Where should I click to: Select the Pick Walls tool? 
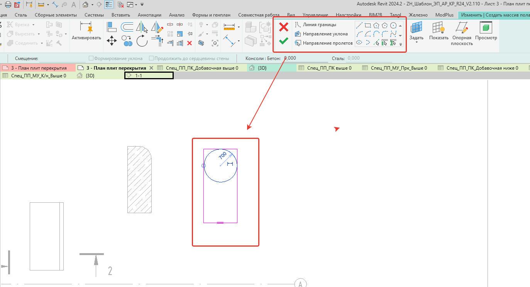385,43
